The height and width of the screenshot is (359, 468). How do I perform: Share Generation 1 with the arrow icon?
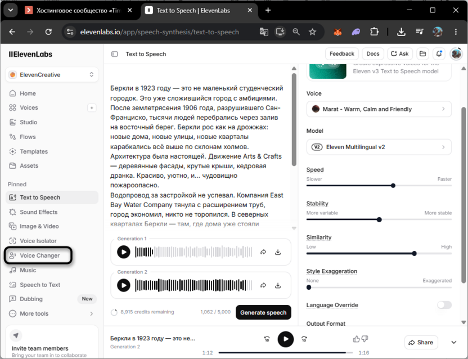click(263, 252)
